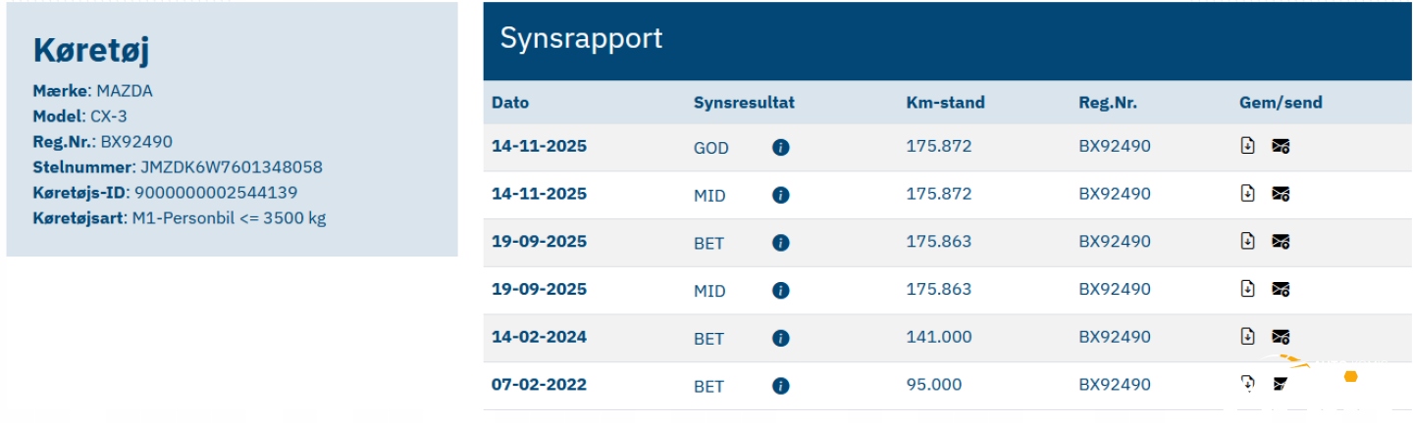This screenshot has width=1413, height=423.
Task: Show info for the 19-09-2025 BET result
Action: point(781,243)
